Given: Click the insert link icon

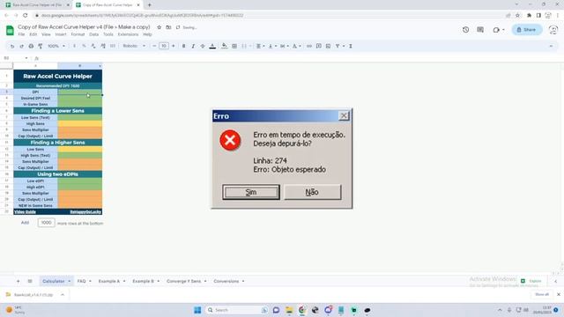Looking at the screenshot, I should tap(309, 46).
